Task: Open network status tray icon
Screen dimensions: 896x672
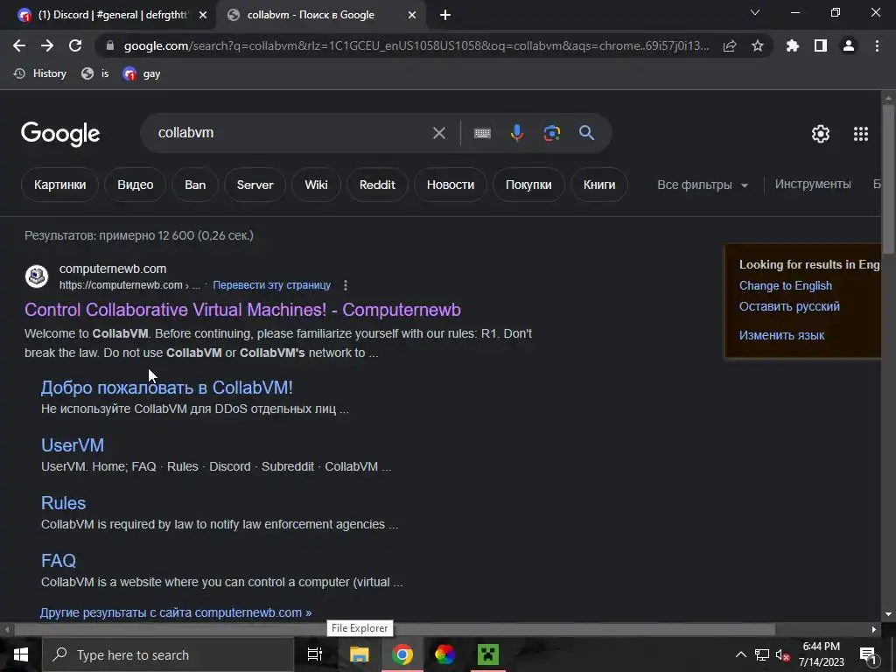Action: [x=762, y=654]
